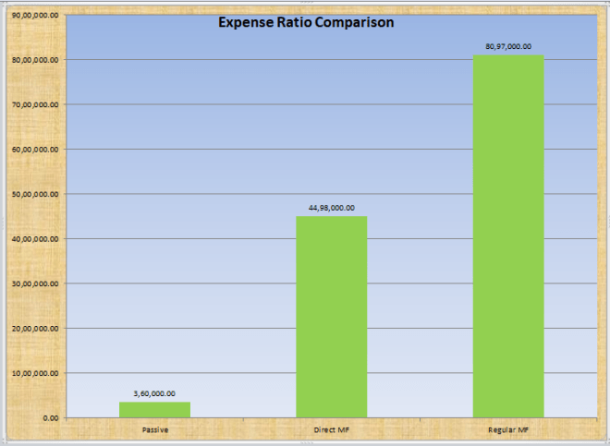Click the Passive green bar

pyautogui.click(x=155, y=409)
